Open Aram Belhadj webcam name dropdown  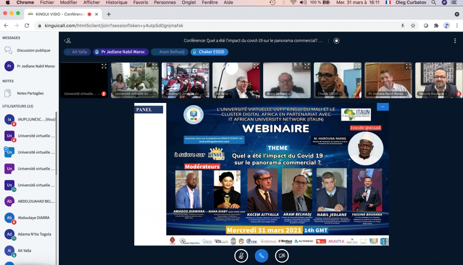pos(279,94)
